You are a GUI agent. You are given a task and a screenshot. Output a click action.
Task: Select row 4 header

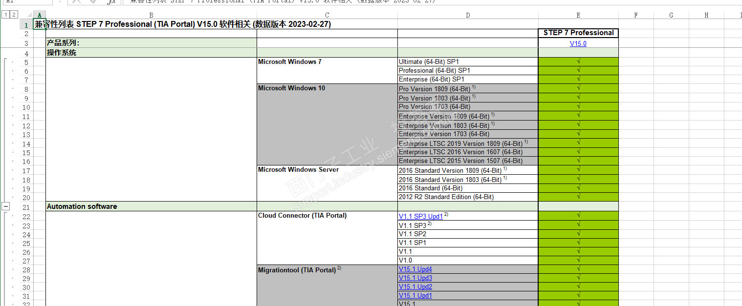pos(26,53)
